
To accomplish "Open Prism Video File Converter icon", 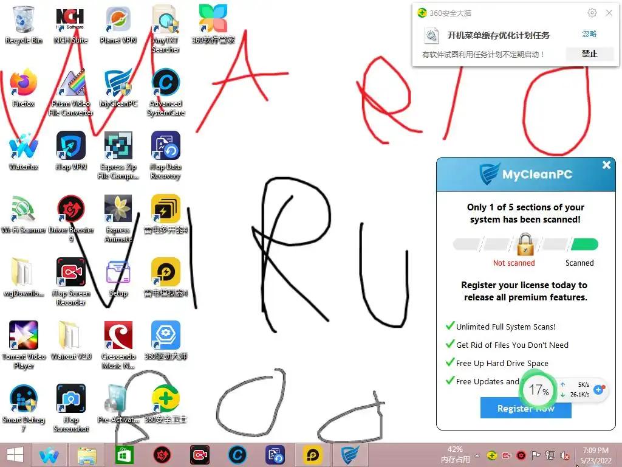I will click(x=70, y=92).
